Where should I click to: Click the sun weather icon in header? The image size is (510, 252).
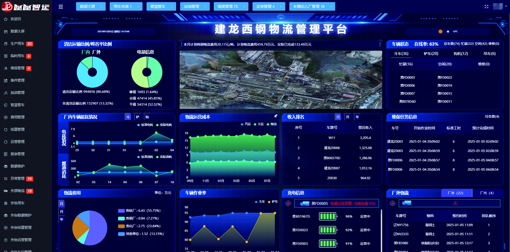tap(440, 31)
